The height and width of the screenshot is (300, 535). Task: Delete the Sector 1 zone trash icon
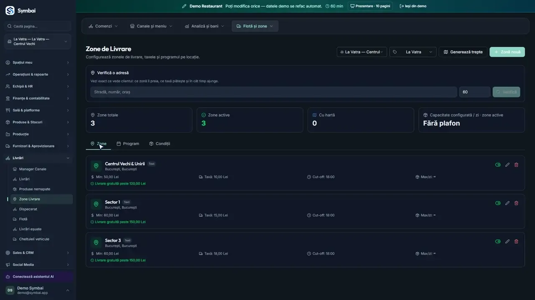tap(516, 203)
